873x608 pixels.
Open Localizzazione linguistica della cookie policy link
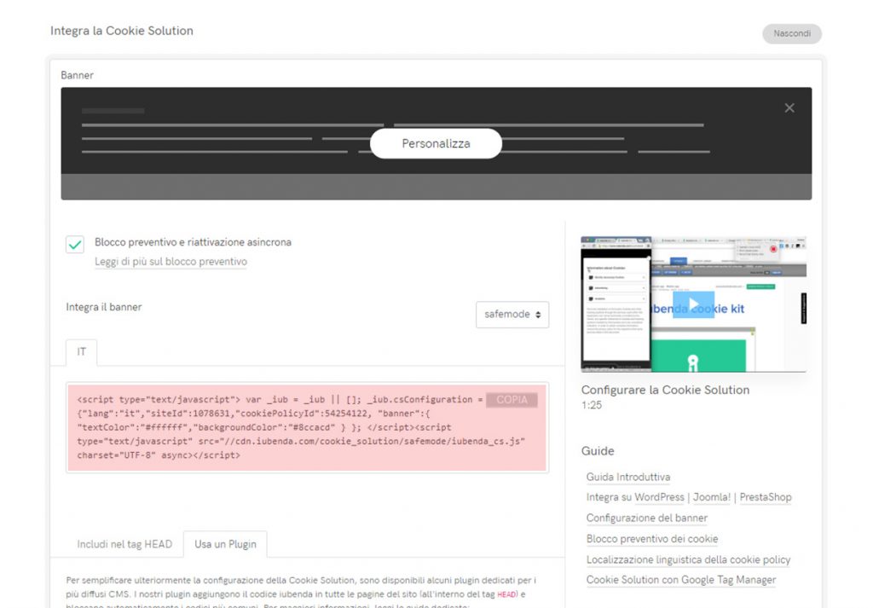(x=688, y=559)
